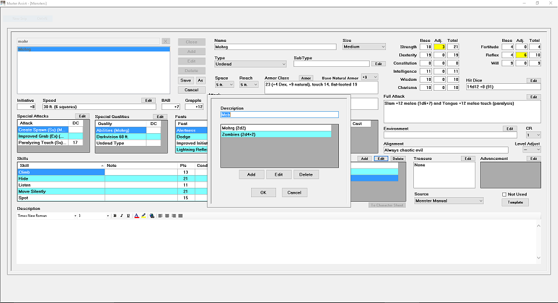Select Mohrg in the search results list
The image size is (558, 303).
tap(94, 49)
